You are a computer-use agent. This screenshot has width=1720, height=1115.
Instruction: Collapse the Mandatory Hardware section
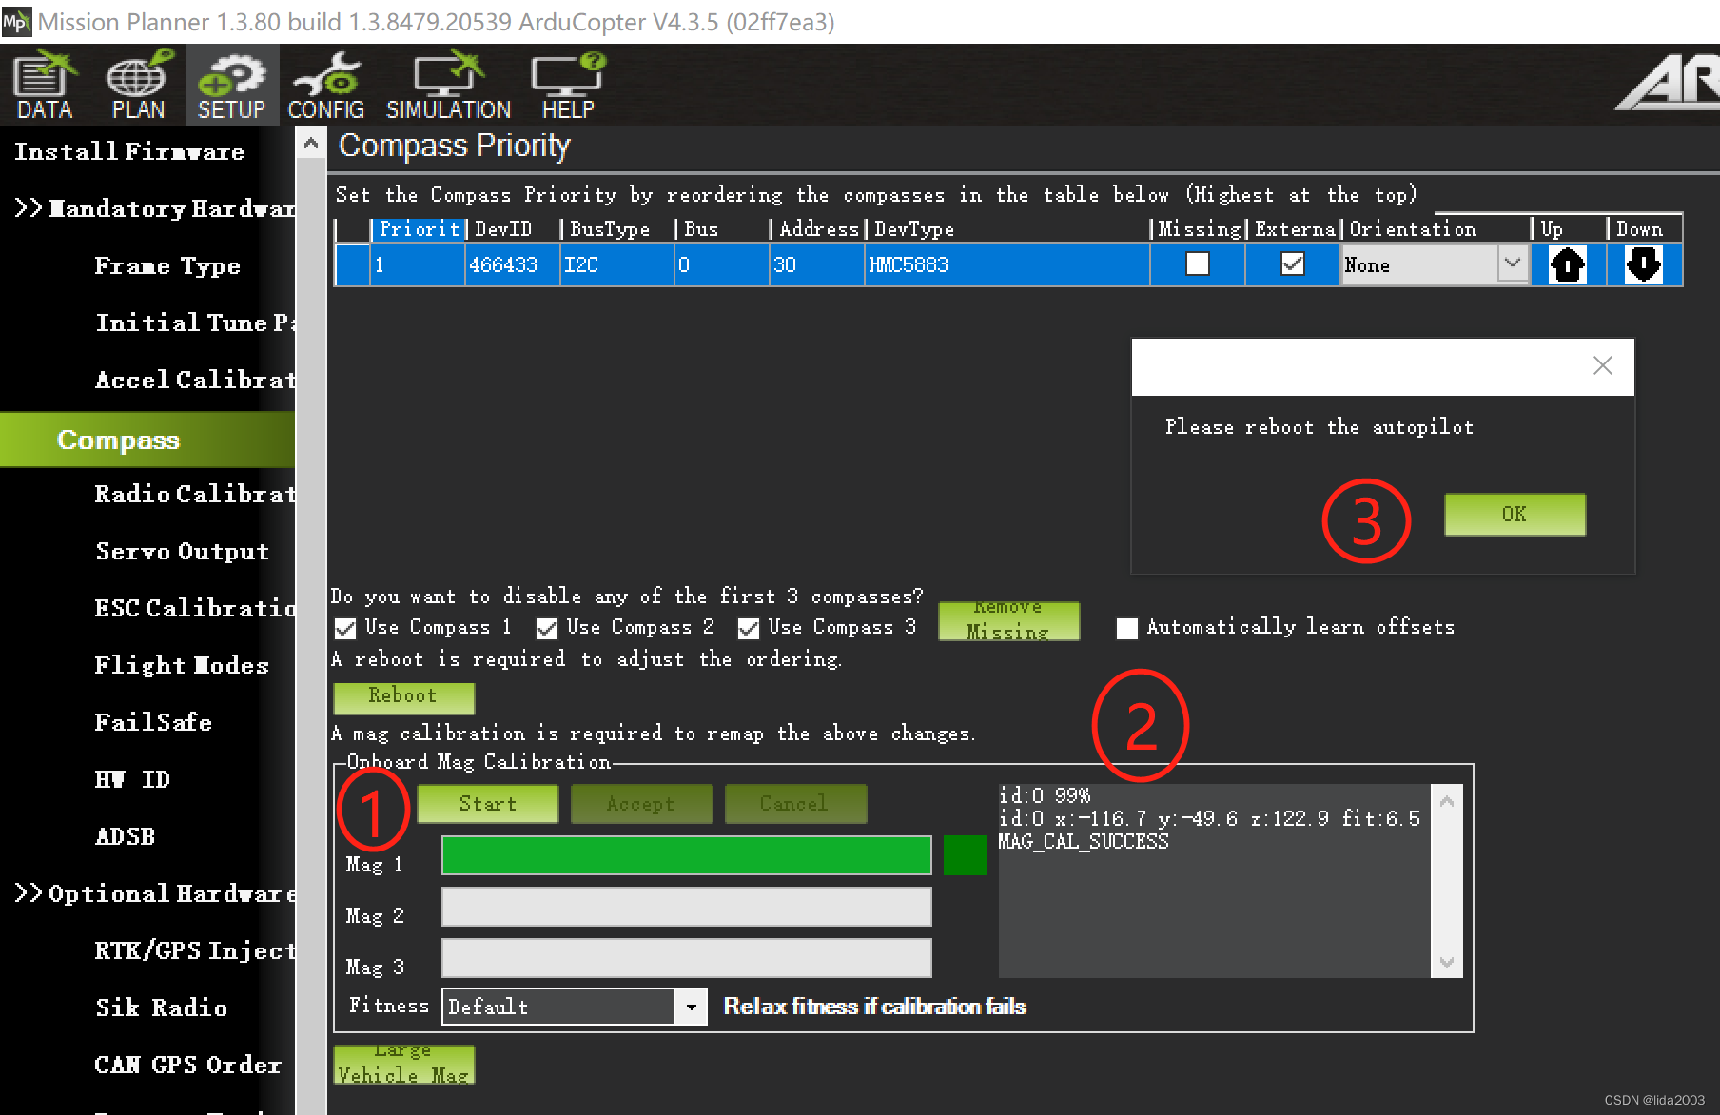(x=153, y=208)
